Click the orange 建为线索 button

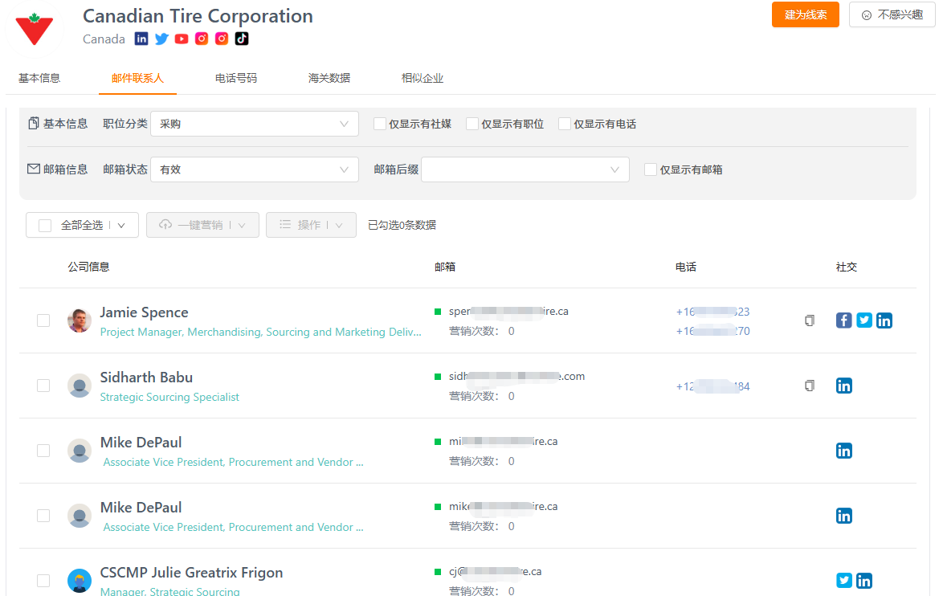coord(806,14)
